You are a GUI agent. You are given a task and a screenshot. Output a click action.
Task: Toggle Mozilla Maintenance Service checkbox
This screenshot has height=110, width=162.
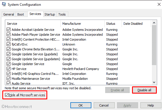[8, 79]
